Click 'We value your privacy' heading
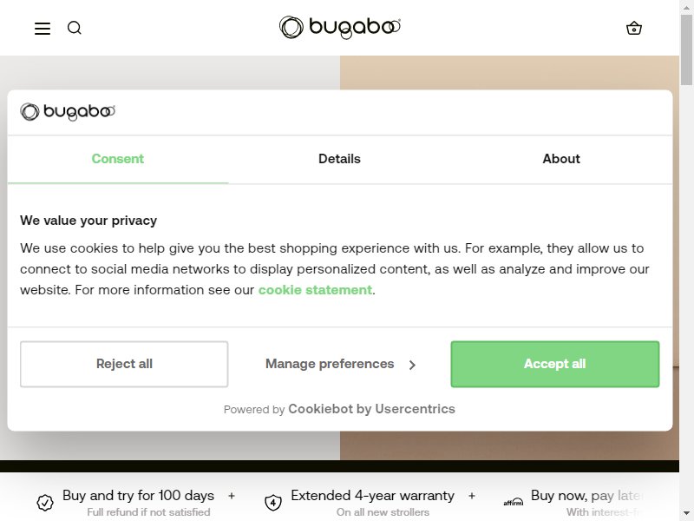Viewport: 694px width, 521px height. coord(88,221)
